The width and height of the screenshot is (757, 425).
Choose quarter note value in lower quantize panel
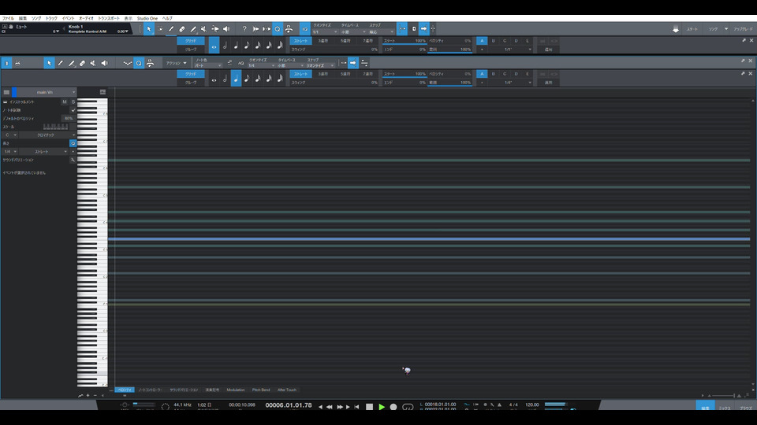(x=236, y=79)
